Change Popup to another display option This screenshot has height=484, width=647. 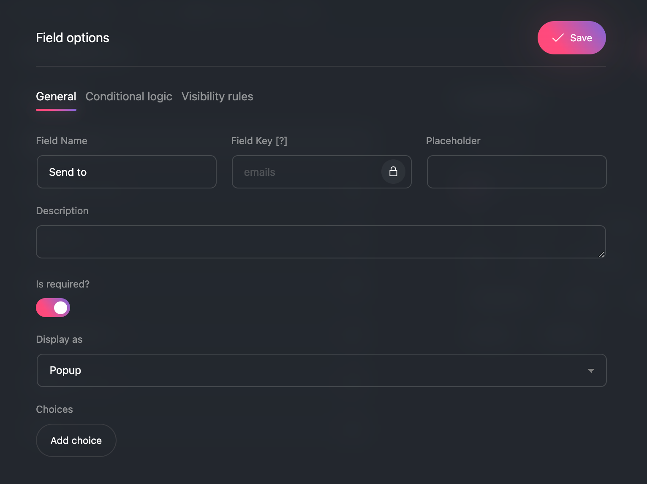pos(321,371)
